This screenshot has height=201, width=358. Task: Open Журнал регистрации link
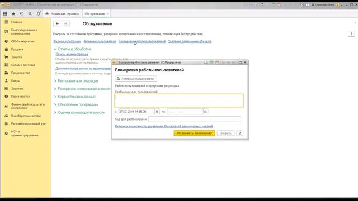click(x=67, y=41)
